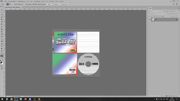Close the open document tab

click(x=21, y=7)
